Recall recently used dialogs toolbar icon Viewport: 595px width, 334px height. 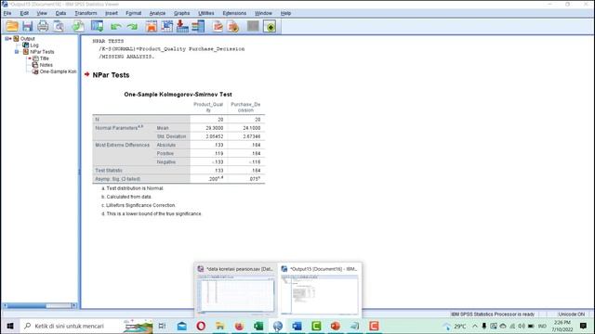point(97,26)
